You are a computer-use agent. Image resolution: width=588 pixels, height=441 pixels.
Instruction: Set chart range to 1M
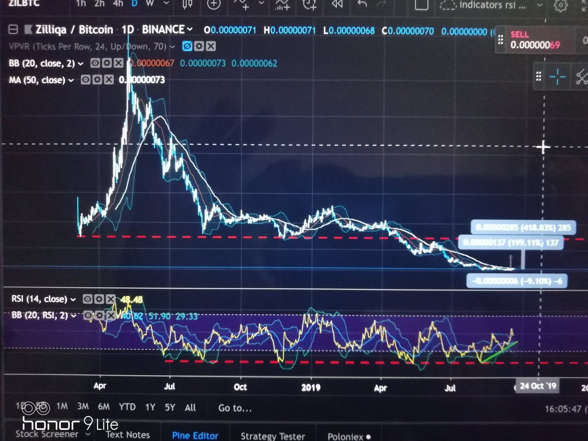(x=62, y=407)
